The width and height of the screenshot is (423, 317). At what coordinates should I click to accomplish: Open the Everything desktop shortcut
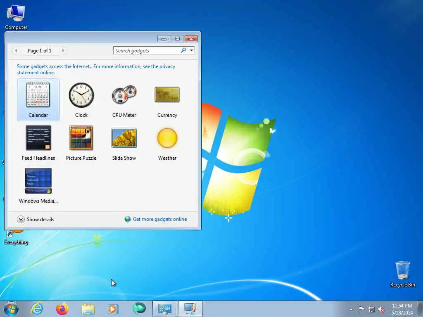pos(16,237)
